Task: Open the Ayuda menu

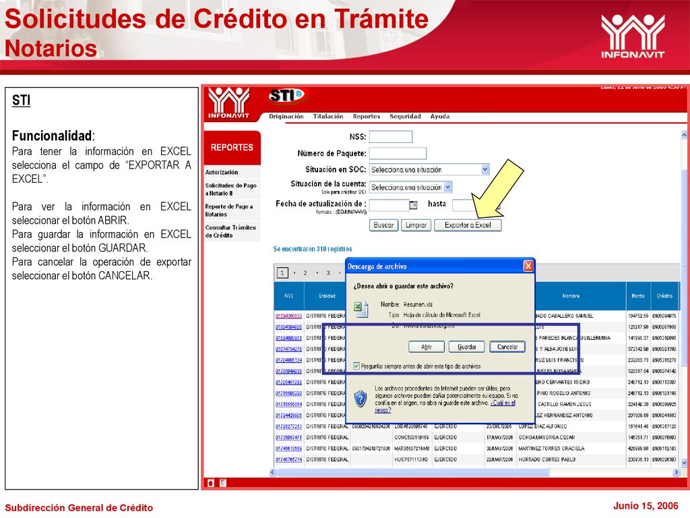Action: click(440, 116)
